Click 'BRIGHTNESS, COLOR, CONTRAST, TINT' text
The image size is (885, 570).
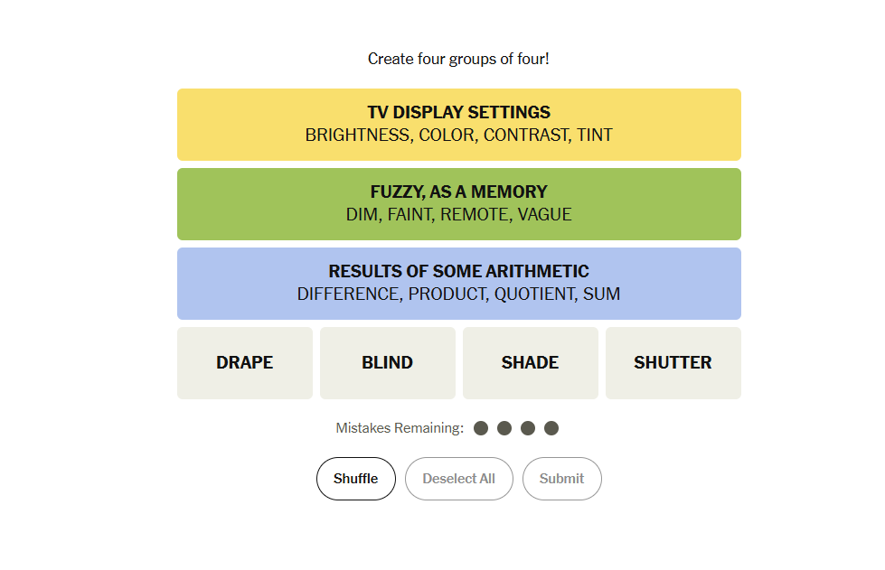click(459, 135)
